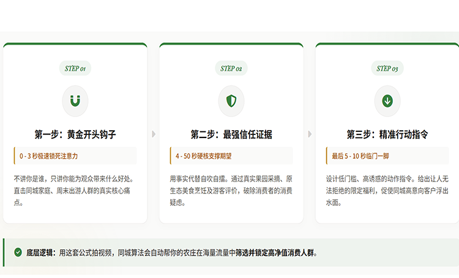
Task: Click the paragraph starting 不讲你是谁
Action: pos(74,191)
